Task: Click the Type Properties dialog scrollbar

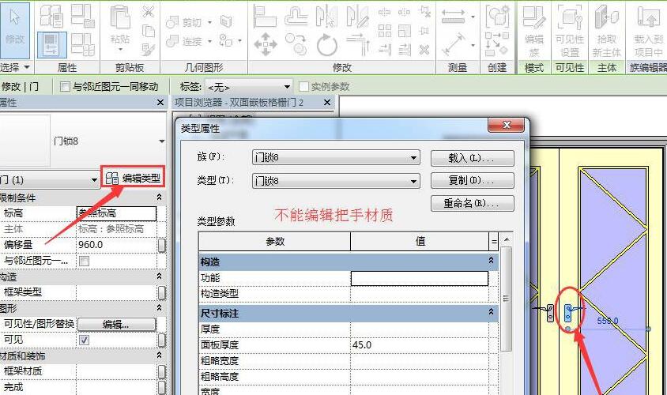Action: [507, 299]
